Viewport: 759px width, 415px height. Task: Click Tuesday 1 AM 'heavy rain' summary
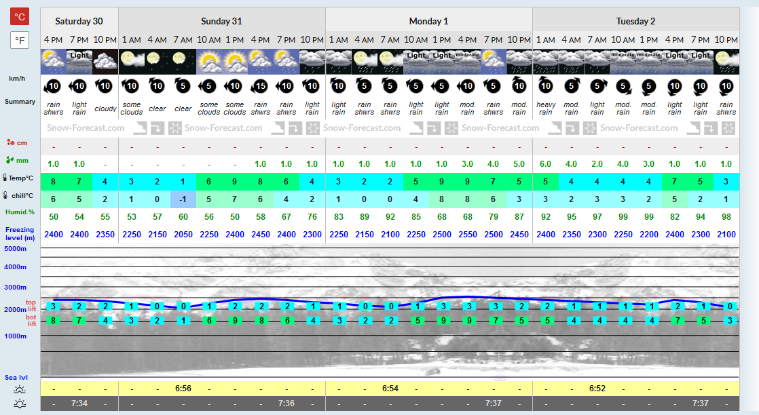[546, 108]
